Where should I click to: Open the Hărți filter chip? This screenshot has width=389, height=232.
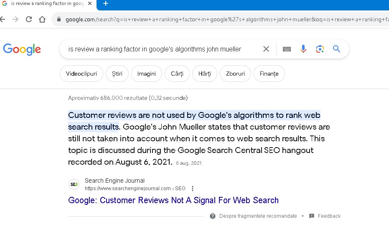point(205,74)
